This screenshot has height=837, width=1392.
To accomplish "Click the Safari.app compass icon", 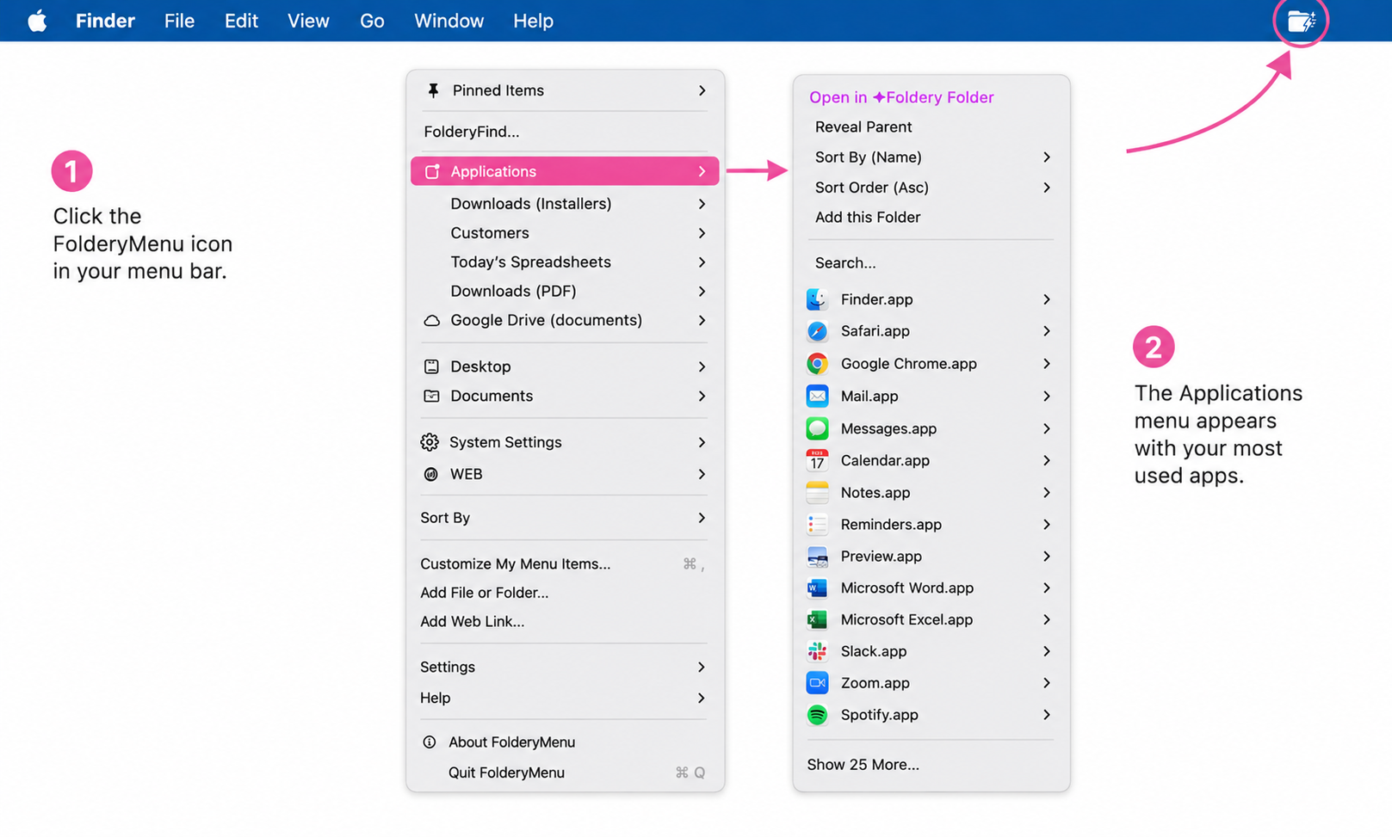I will click(x=817, y=331).
